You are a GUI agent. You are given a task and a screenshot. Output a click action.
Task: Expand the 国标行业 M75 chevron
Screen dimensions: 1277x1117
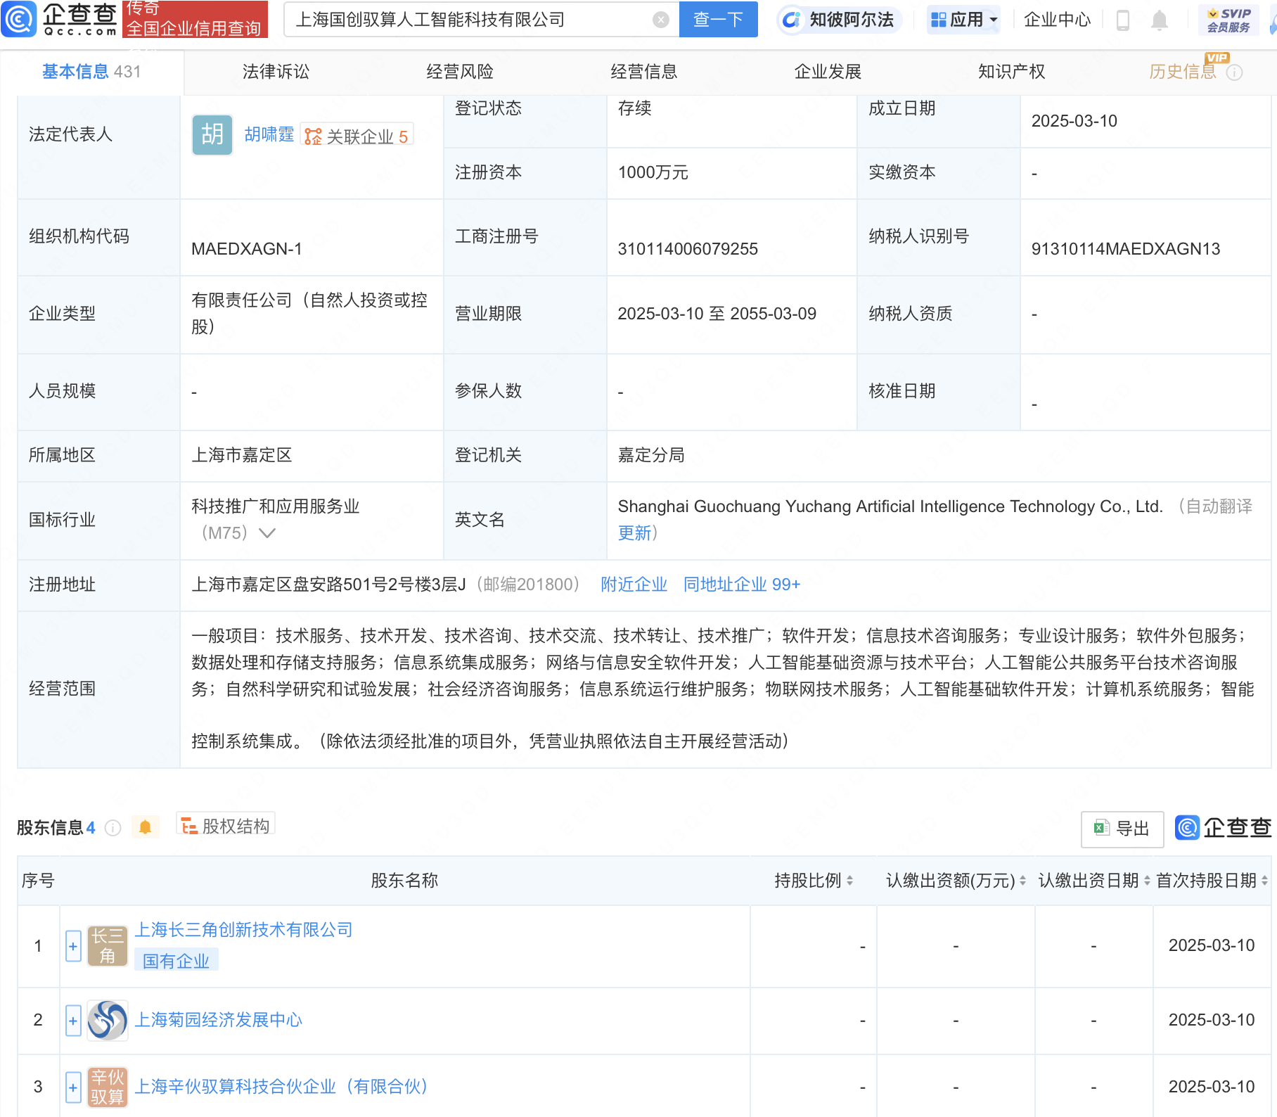tap(267, 533)
